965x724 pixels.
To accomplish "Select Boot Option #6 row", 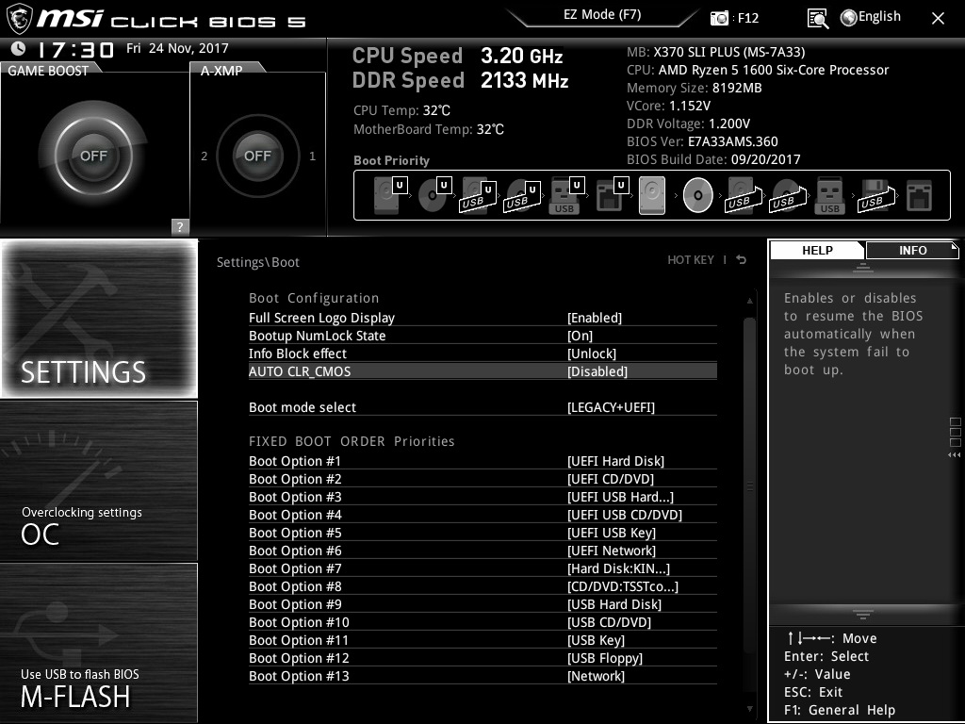I will tap(482, 551).
